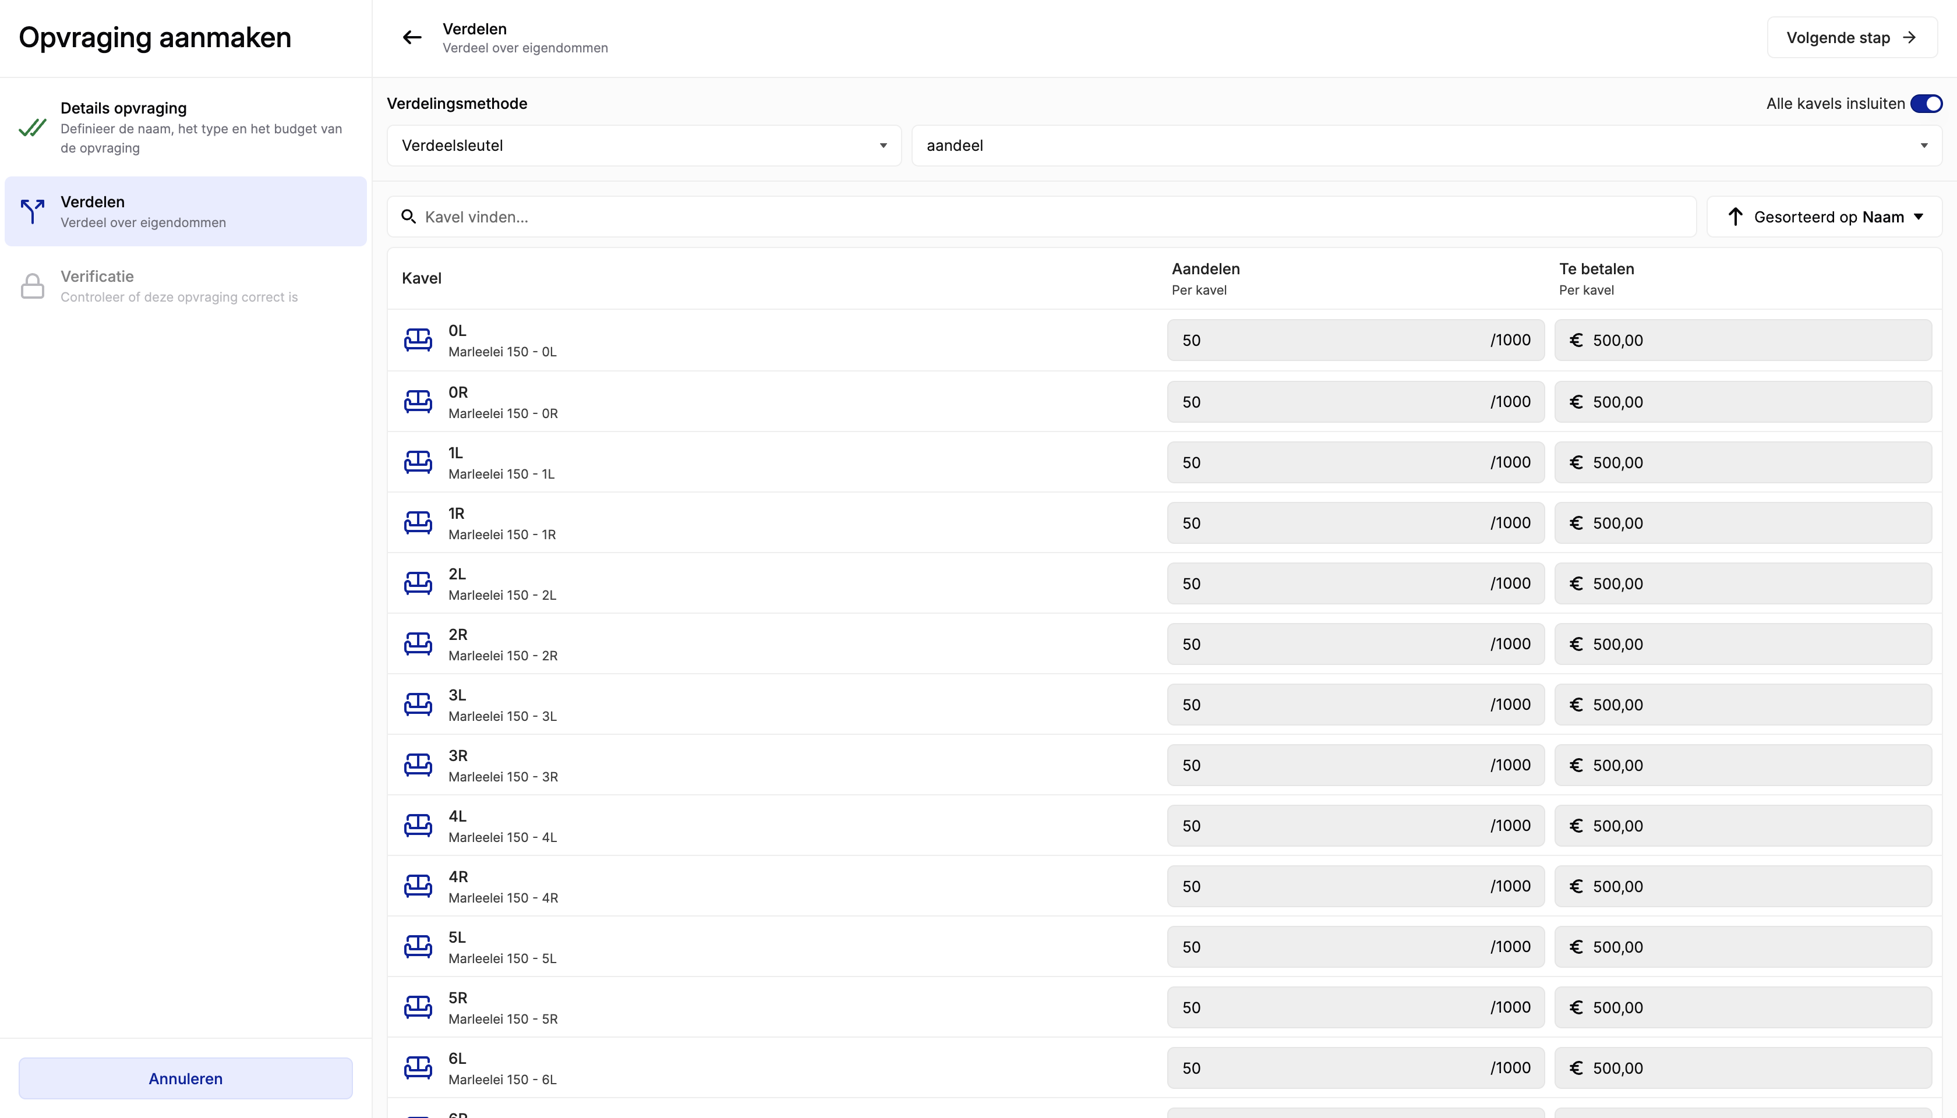Click the text Marleelei 150 - 5L
Viewport: 1957px width, 1118px height.
502,959
